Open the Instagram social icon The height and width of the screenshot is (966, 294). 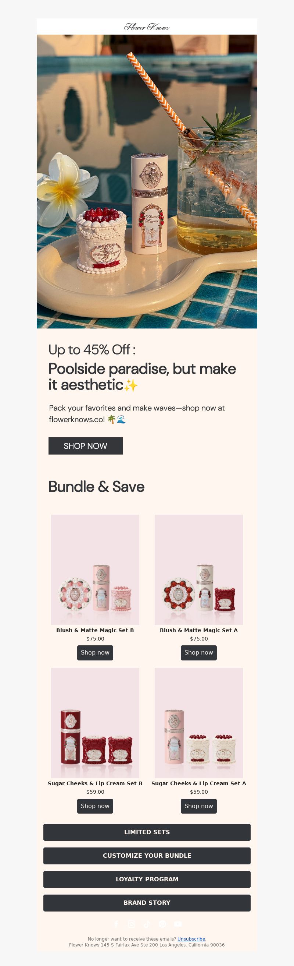point(132,924)
